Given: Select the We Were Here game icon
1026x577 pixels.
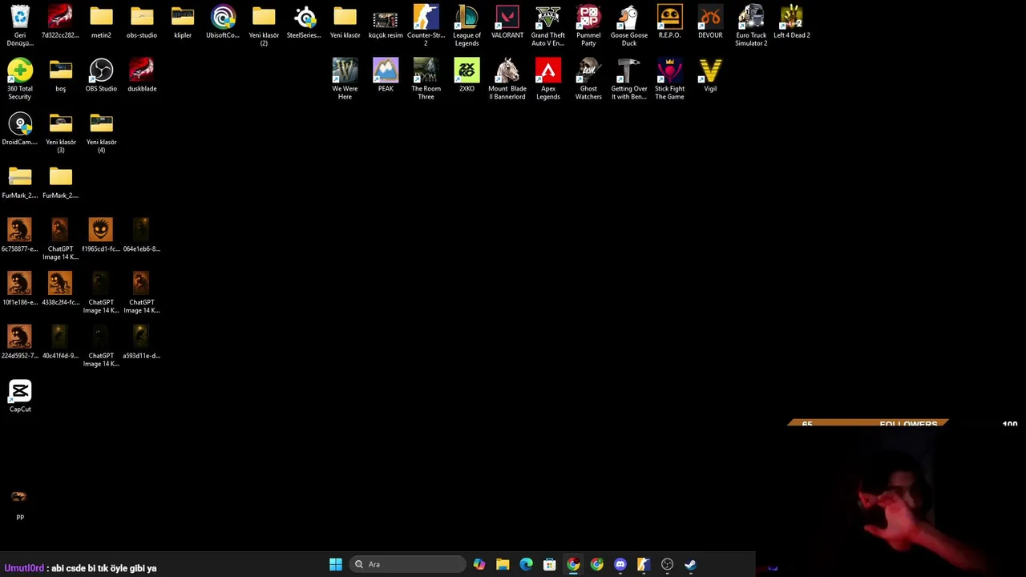Looking at the screenshot, I should point(345,79).
